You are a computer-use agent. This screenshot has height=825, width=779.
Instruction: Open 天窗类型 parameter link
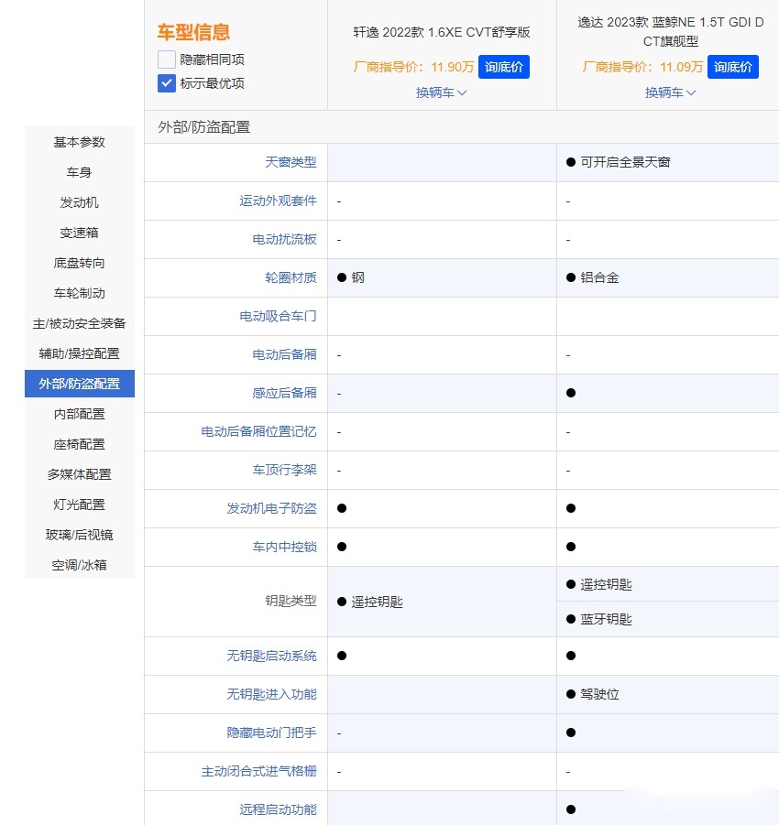pos(291,162)
